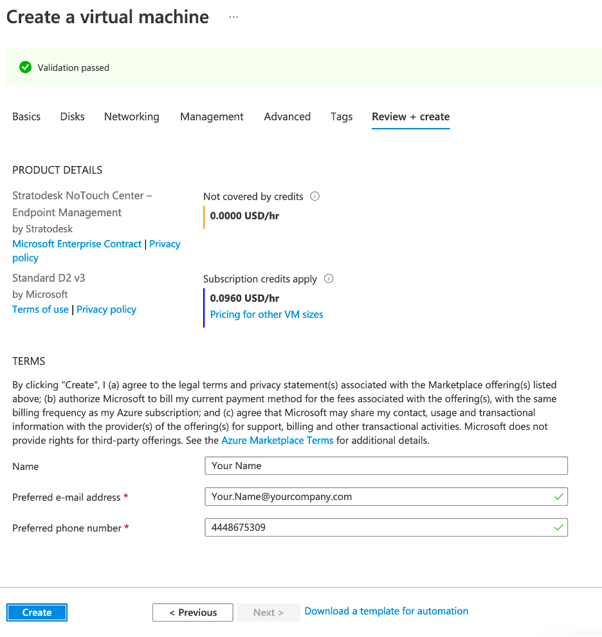Image resolution: width=602 pixels, height=637 pixels.
Task: Download a template for automation
Action: (x=387, y=611)
